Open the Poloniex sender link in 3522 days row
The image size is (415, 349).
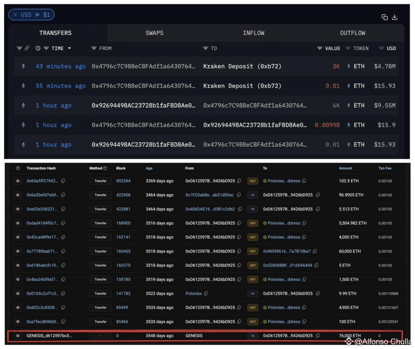194,293
